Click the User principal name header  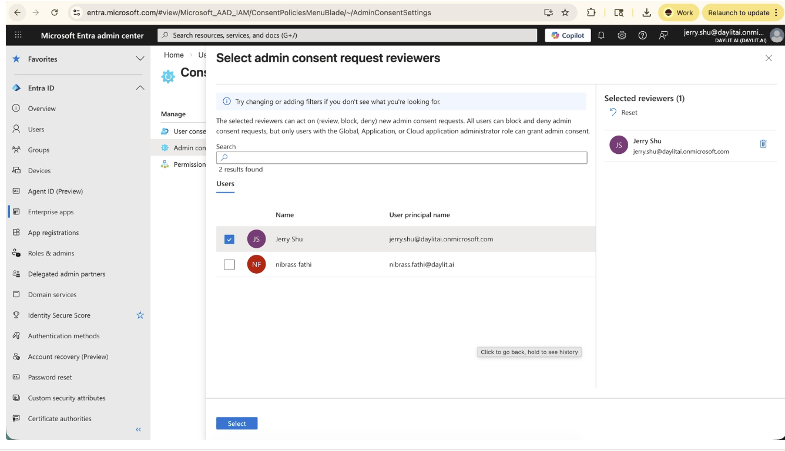[x=420, y=215]
